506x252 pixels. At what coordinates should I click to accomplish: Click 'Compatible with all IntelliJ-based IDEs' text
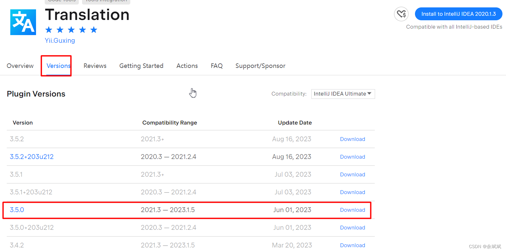(x=454, y=27)
